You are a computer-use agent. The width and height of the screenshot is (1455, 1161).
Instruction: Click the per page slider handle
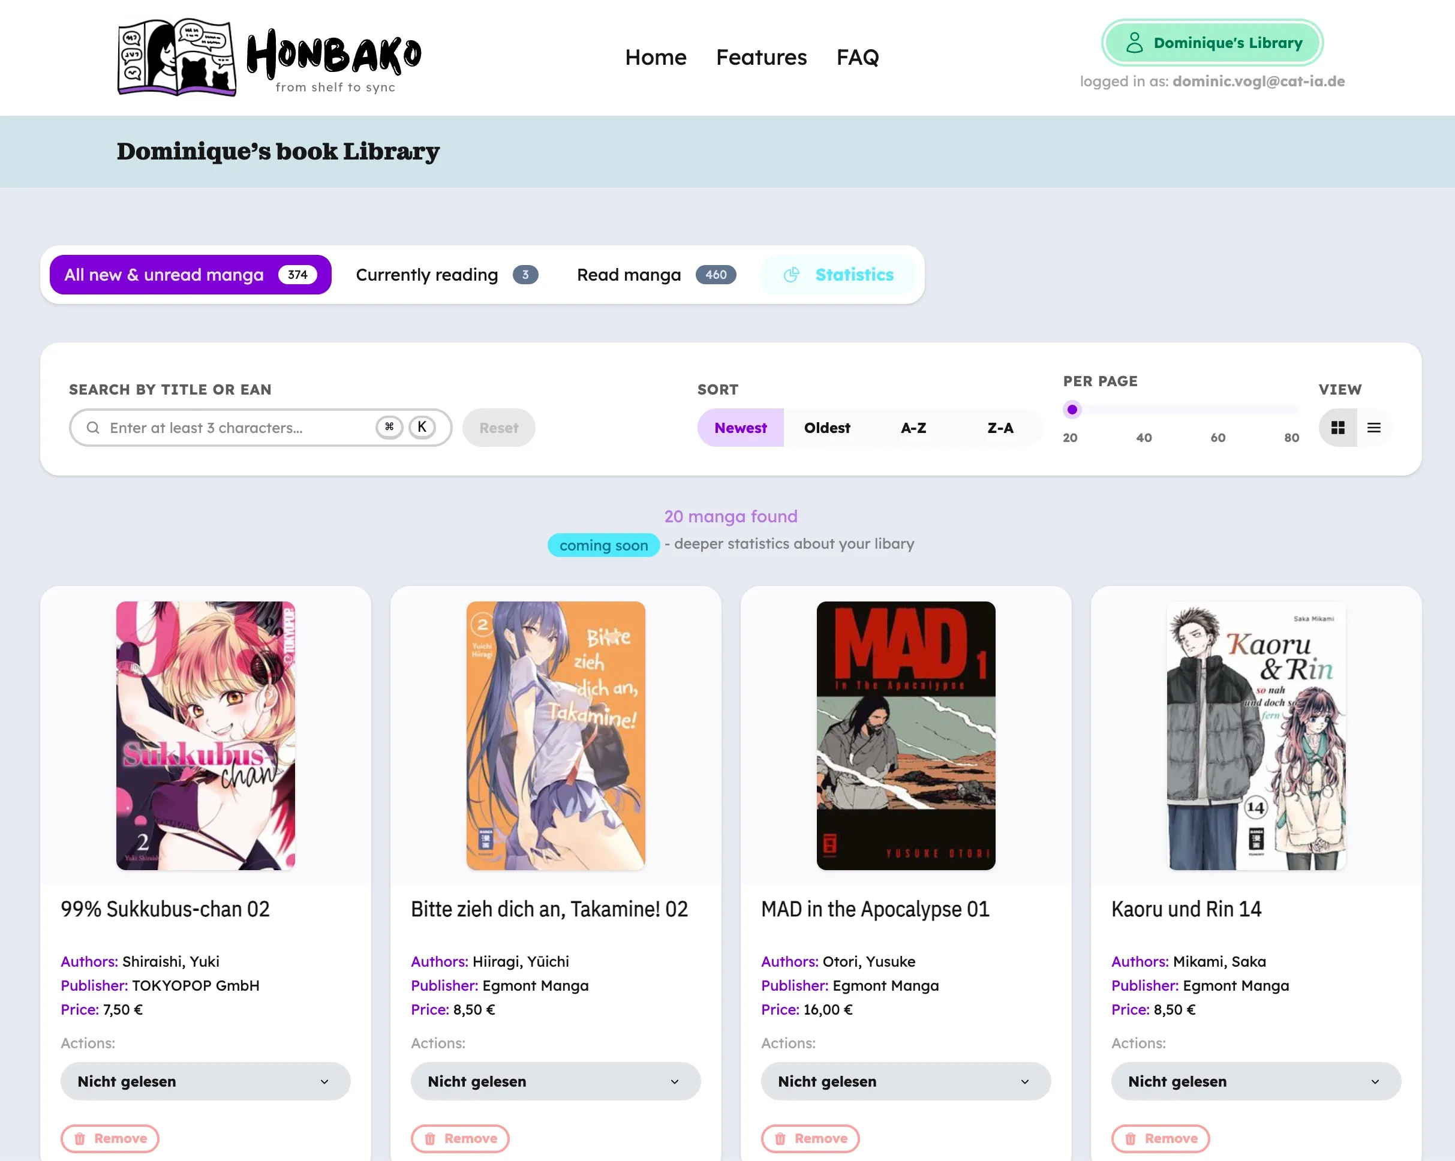(x=1072, y=410)
